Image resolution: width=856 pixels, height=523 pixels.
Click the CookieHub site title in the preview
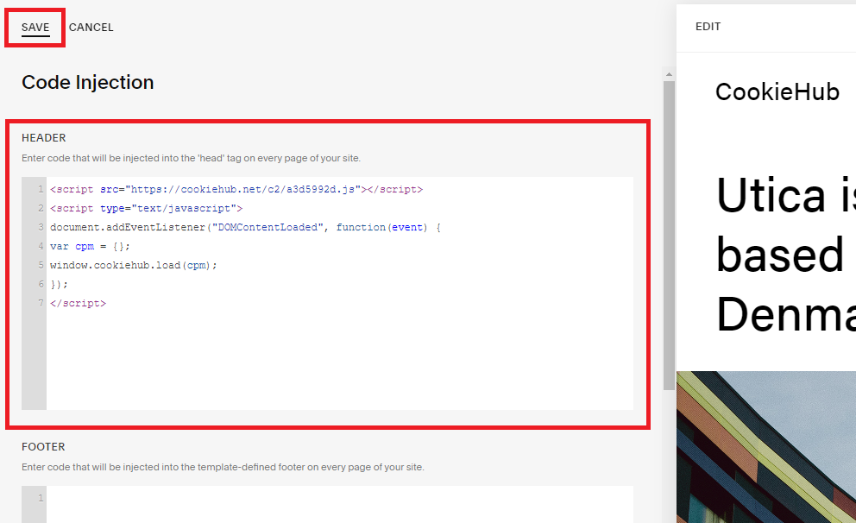777,91
